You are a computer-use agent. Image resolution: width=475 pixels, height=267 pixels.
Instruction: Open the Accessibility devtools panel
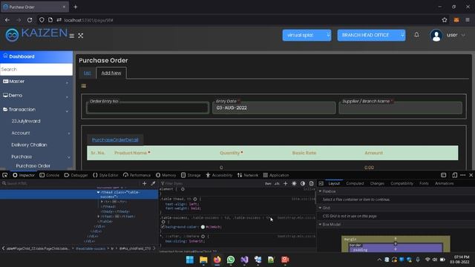point(219,175)
